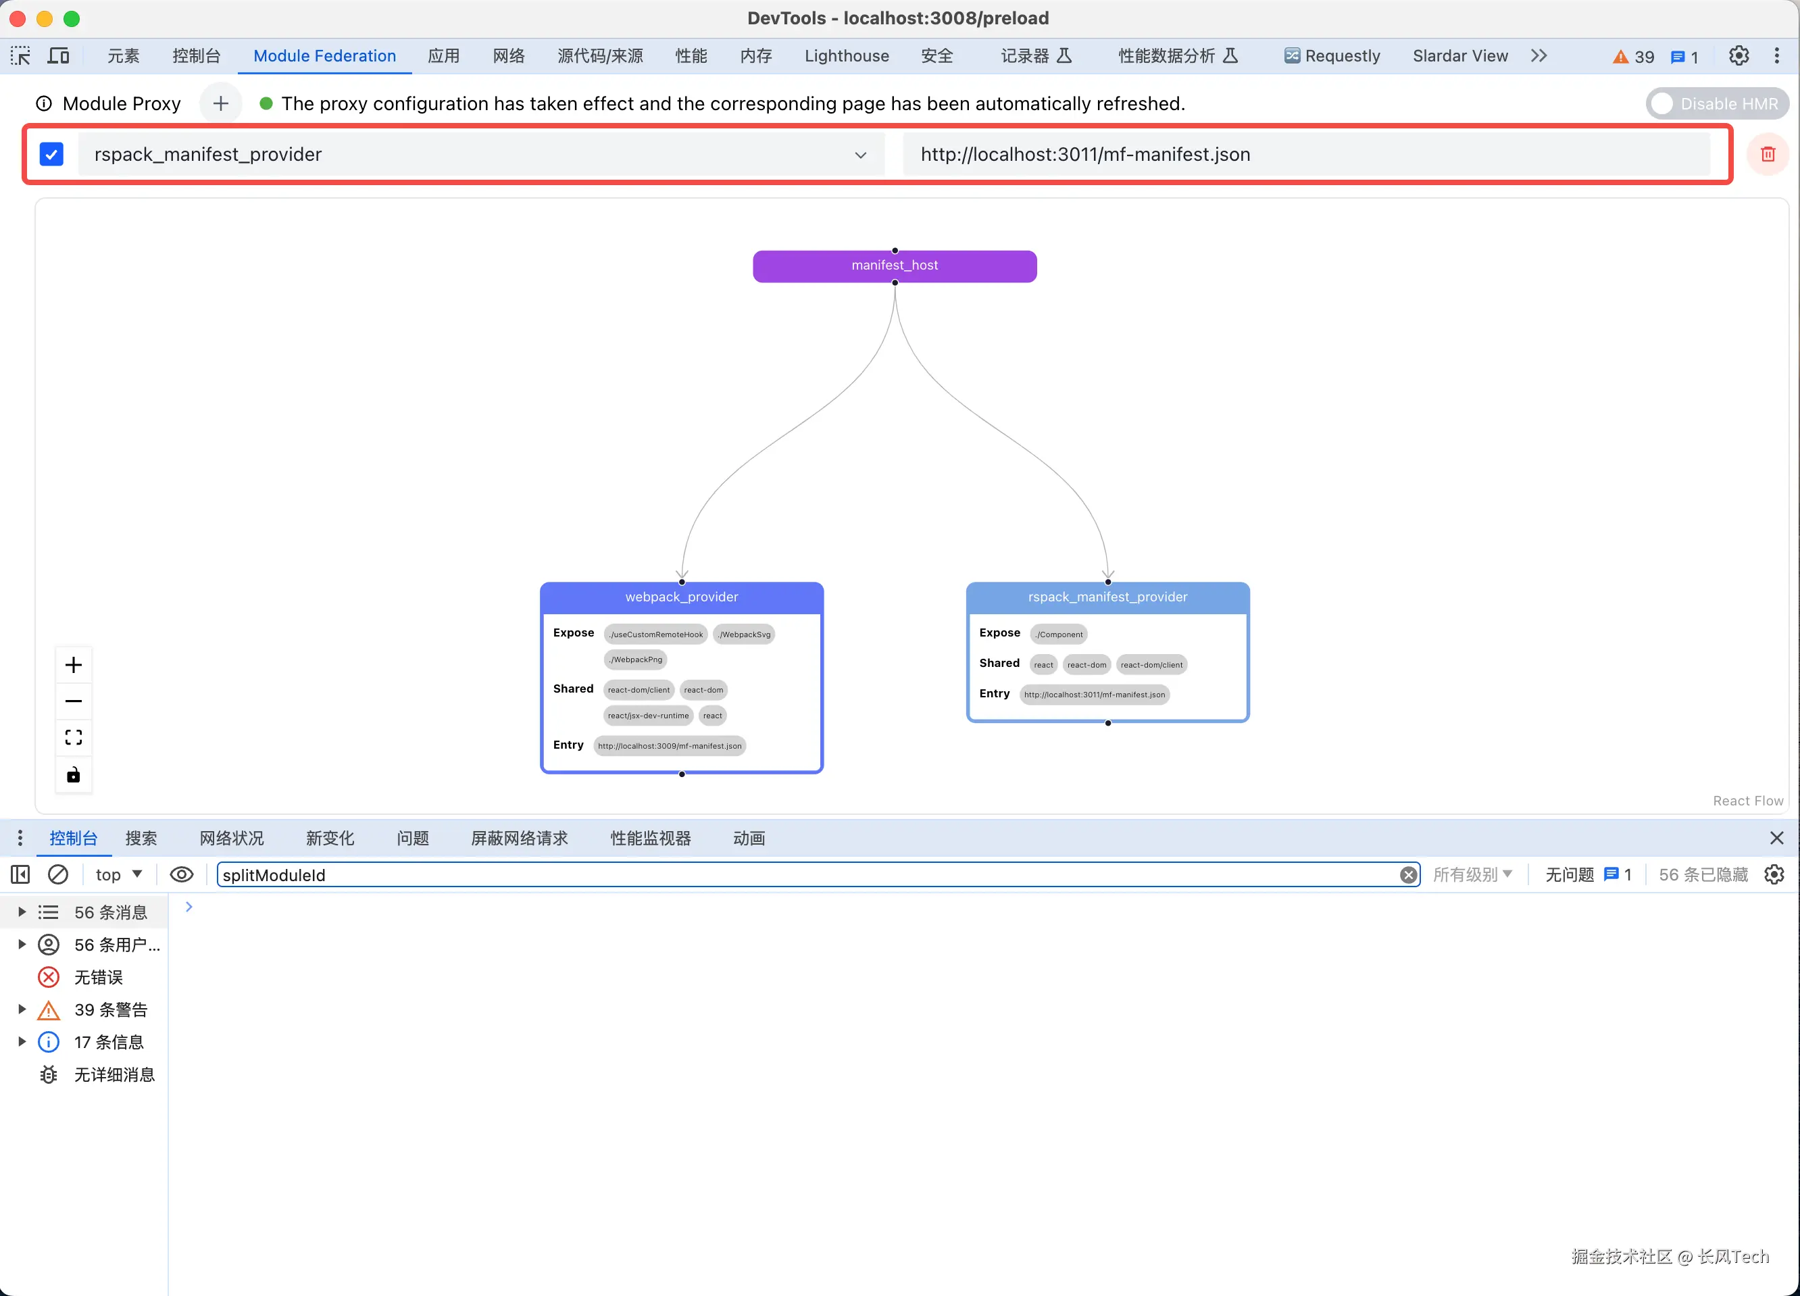This screenshot has width=1800, height=1296.
Task: Zoom in the React Flow graph
Action: 73,664
